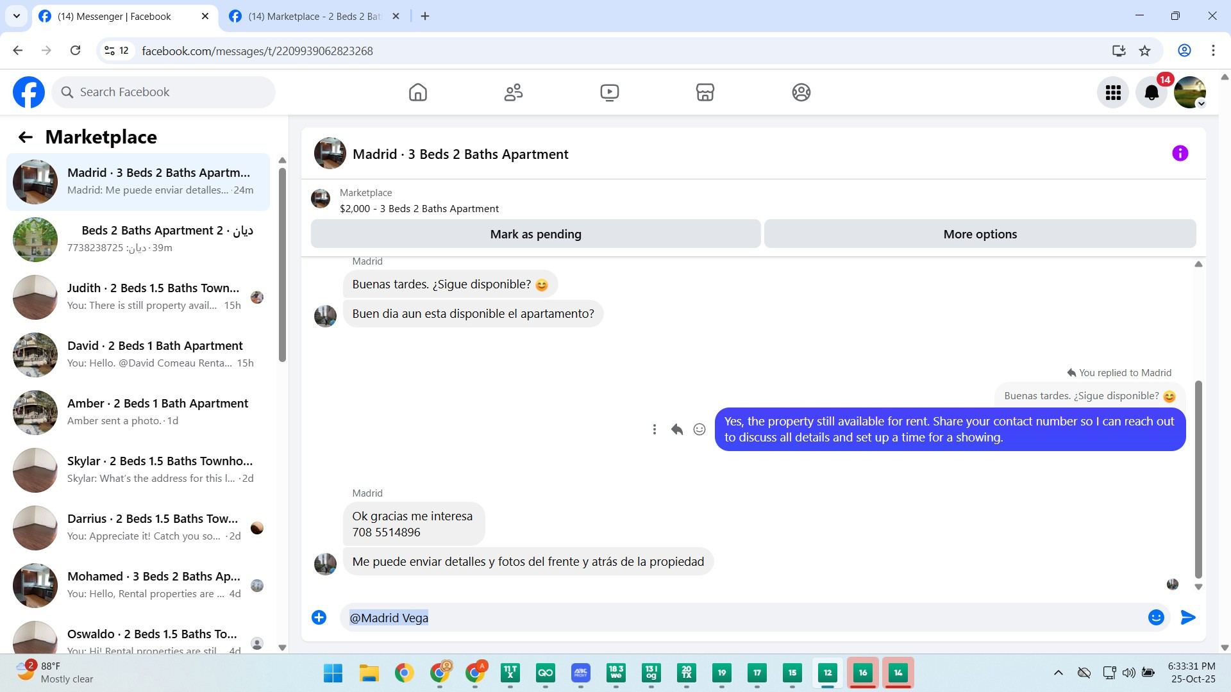Image resolution: width=1231 pixels, height=692 pixels.
Task: Click the More options button
Action: pos(980,234)
